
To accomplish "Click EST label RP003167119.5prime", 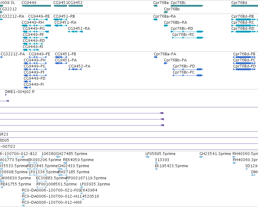I will [86, 178].
